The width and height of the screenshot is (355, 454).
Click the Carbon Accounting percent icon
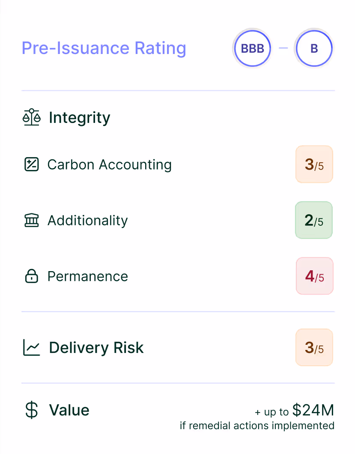coord(31,164)
